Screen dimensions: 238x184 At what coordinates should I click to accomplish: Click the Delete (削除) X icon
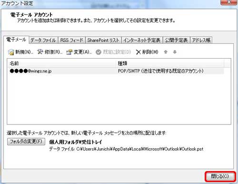click(139, 52)
